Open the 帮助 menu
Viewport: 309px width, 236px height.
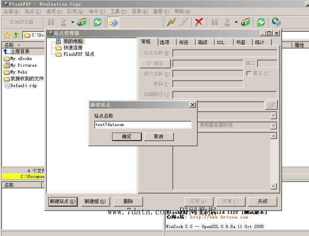[x=182, y=11]
